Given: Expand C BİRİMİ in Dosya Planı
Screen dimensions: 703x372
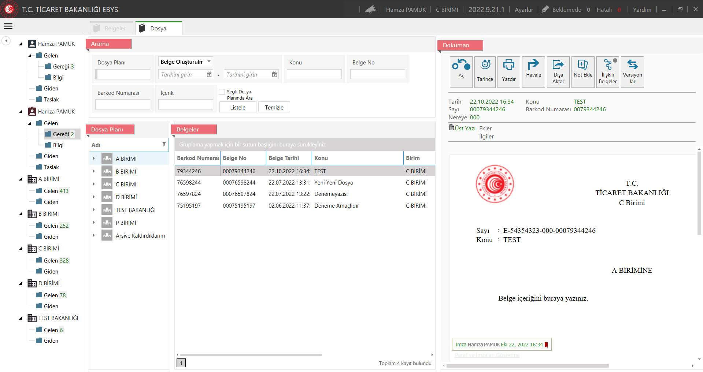Looking at the screenshot, I should pos(94,184).
